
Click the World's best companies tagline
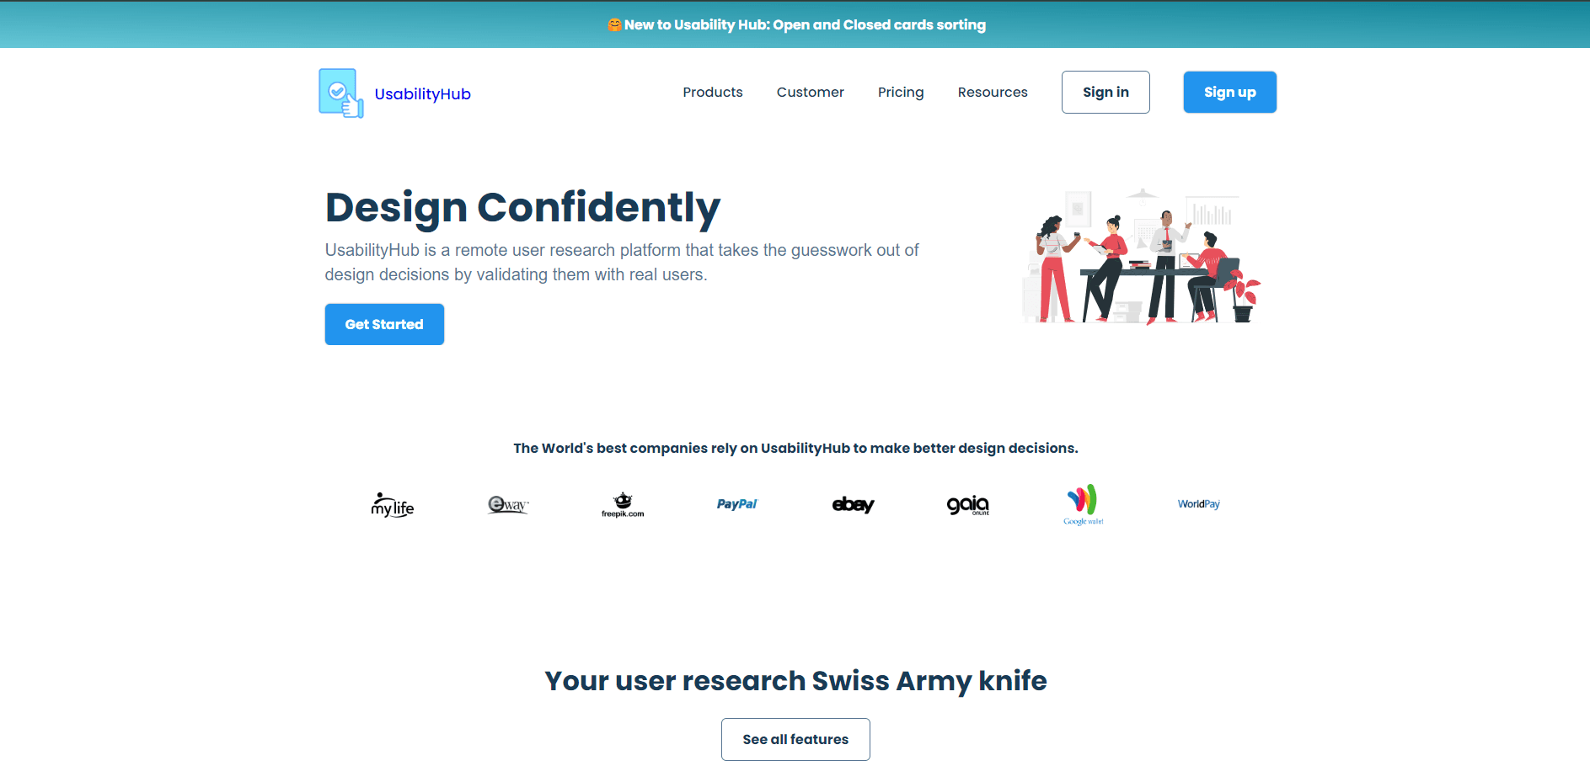[795, 448]
